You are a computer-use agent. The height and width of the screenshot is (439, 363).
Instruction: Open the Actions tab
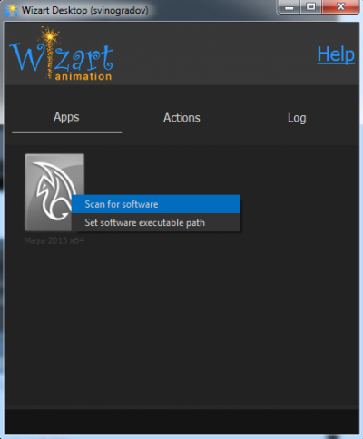(181, 118)
